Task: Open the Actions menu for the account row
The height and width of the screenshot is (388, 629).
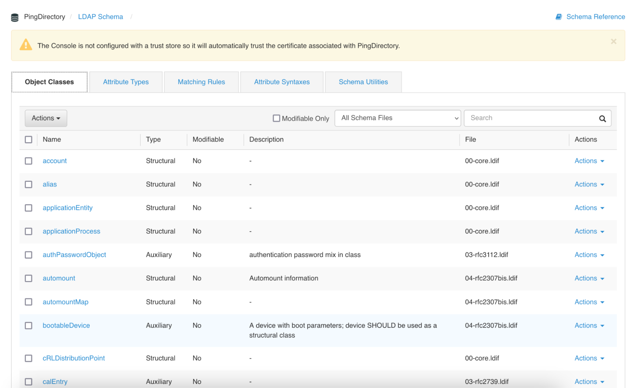Action: click(589, 161)
